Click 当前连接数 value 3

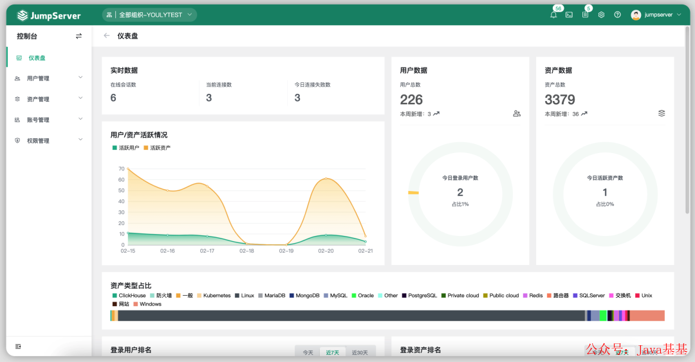coord(208,98)
